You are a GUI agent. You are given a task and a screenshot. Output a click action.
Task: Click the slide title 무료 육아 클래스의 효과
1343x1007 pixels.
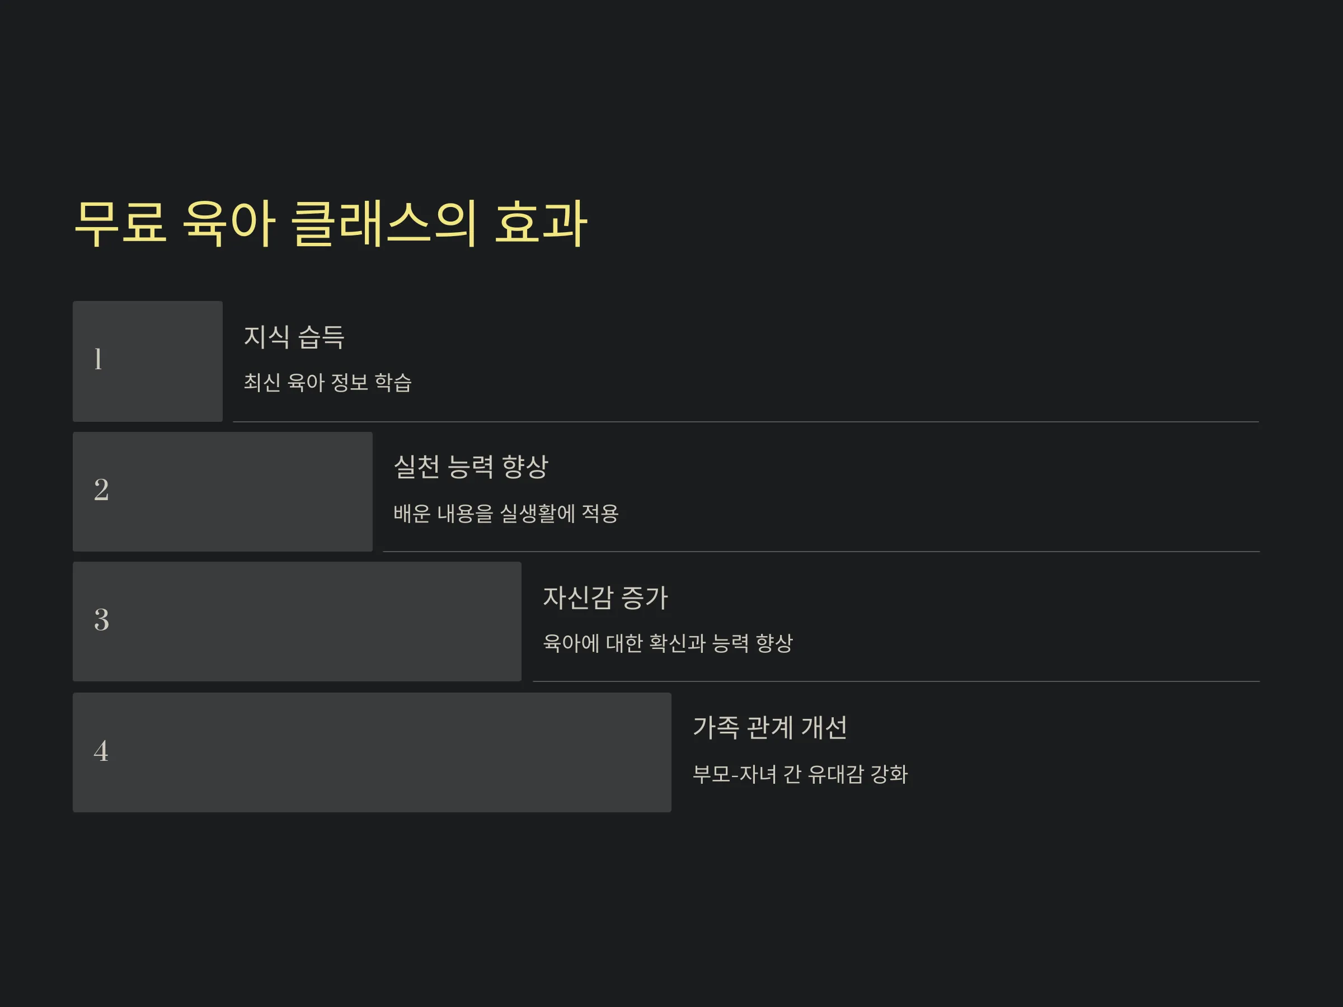(330, 223)
